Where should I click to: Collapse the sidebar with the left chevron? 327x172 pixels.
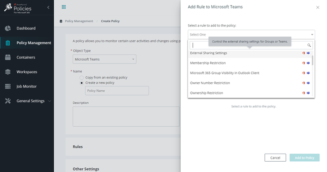(x=48, y=7)
